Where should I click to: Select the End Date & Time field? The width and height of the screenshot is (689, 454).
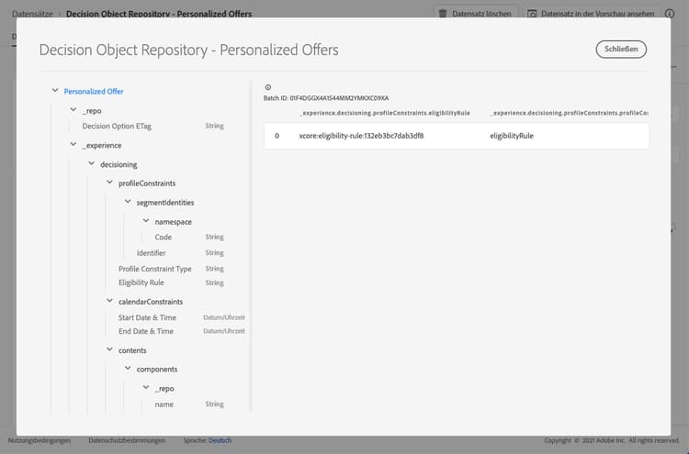146,331
